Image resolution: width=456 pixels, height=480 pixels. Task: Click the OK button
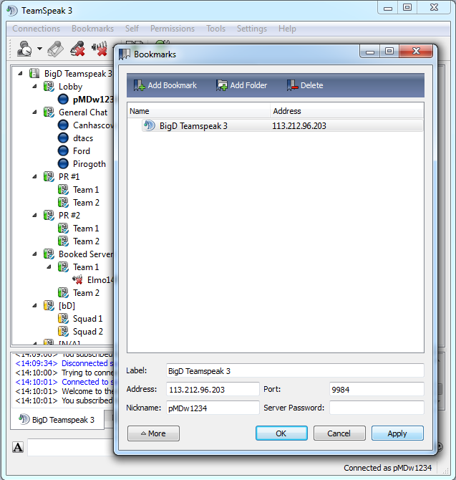(281, 433)
